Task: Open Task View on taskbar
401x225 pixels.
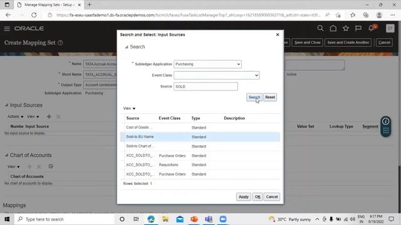Action: [x=136, y=219]
